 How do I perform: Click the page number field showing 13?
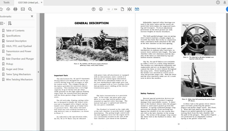tap(108, 9)
